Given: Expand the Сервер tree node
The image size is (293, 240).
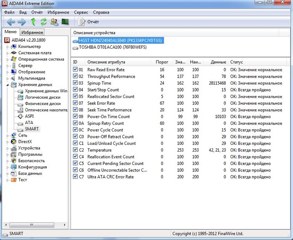Looking at the screenshot, I should point(8,66).
